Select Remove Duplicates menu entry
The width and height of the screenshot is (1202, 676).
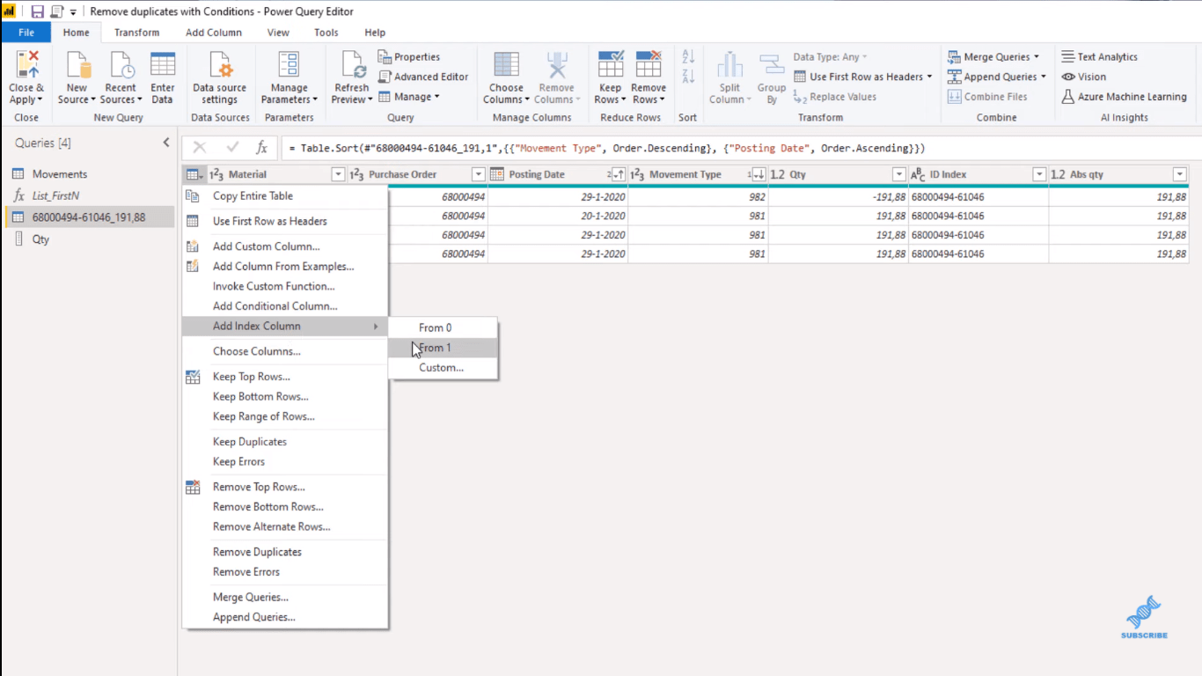pyautogui.click(x=285, y=552)
